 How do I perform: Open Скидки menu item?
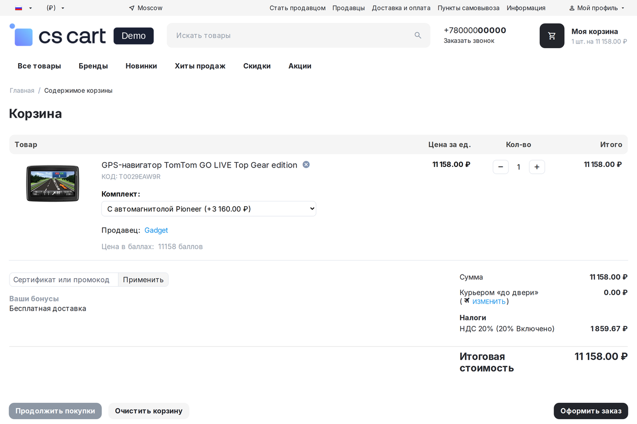257,66
